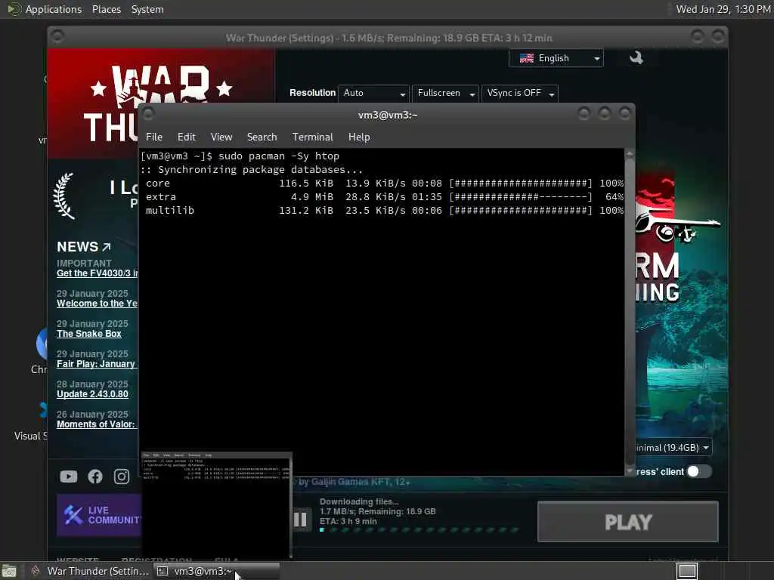Click the terminal window preview thumbnail
774x580 pixels.
tap(217, 504)
